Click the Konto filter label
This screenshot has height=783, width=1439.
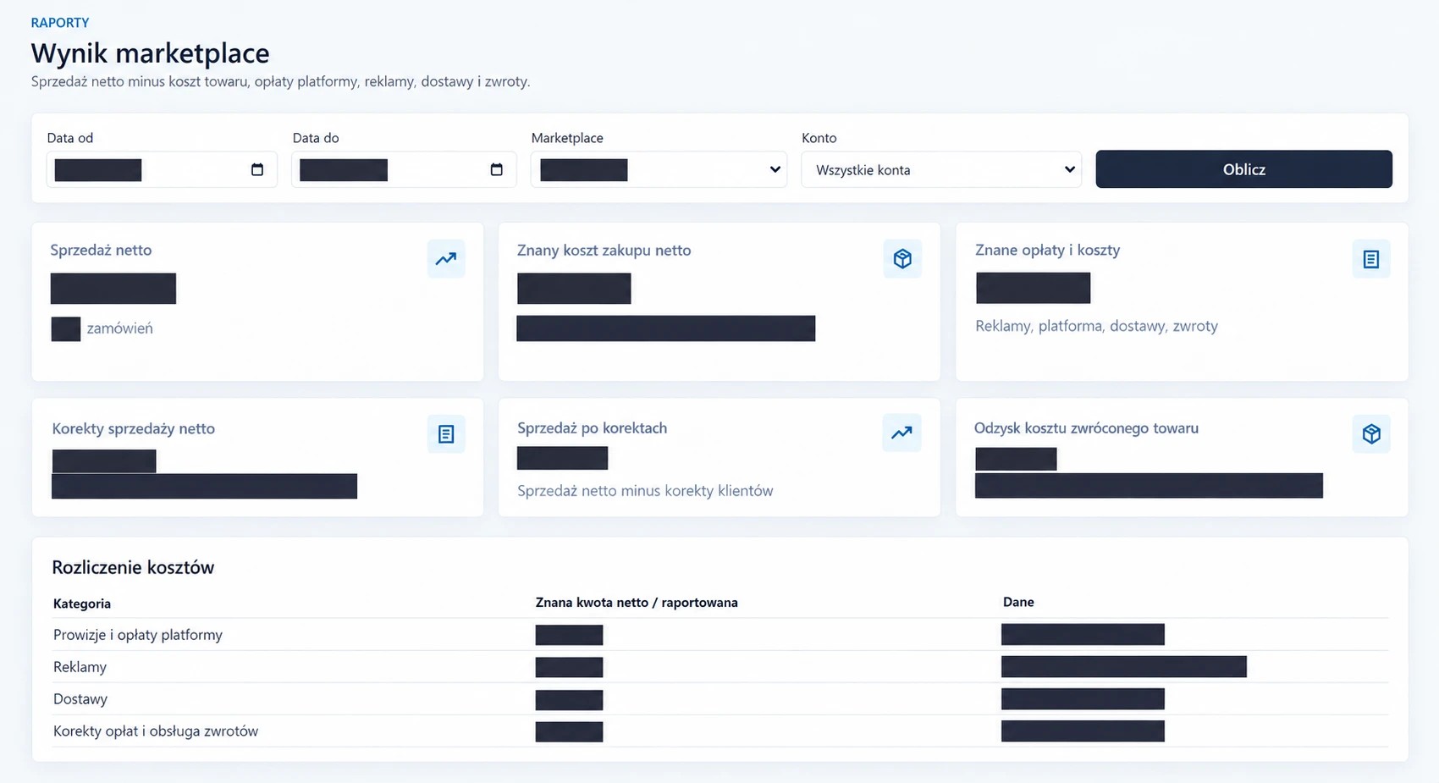click(819, 138)
